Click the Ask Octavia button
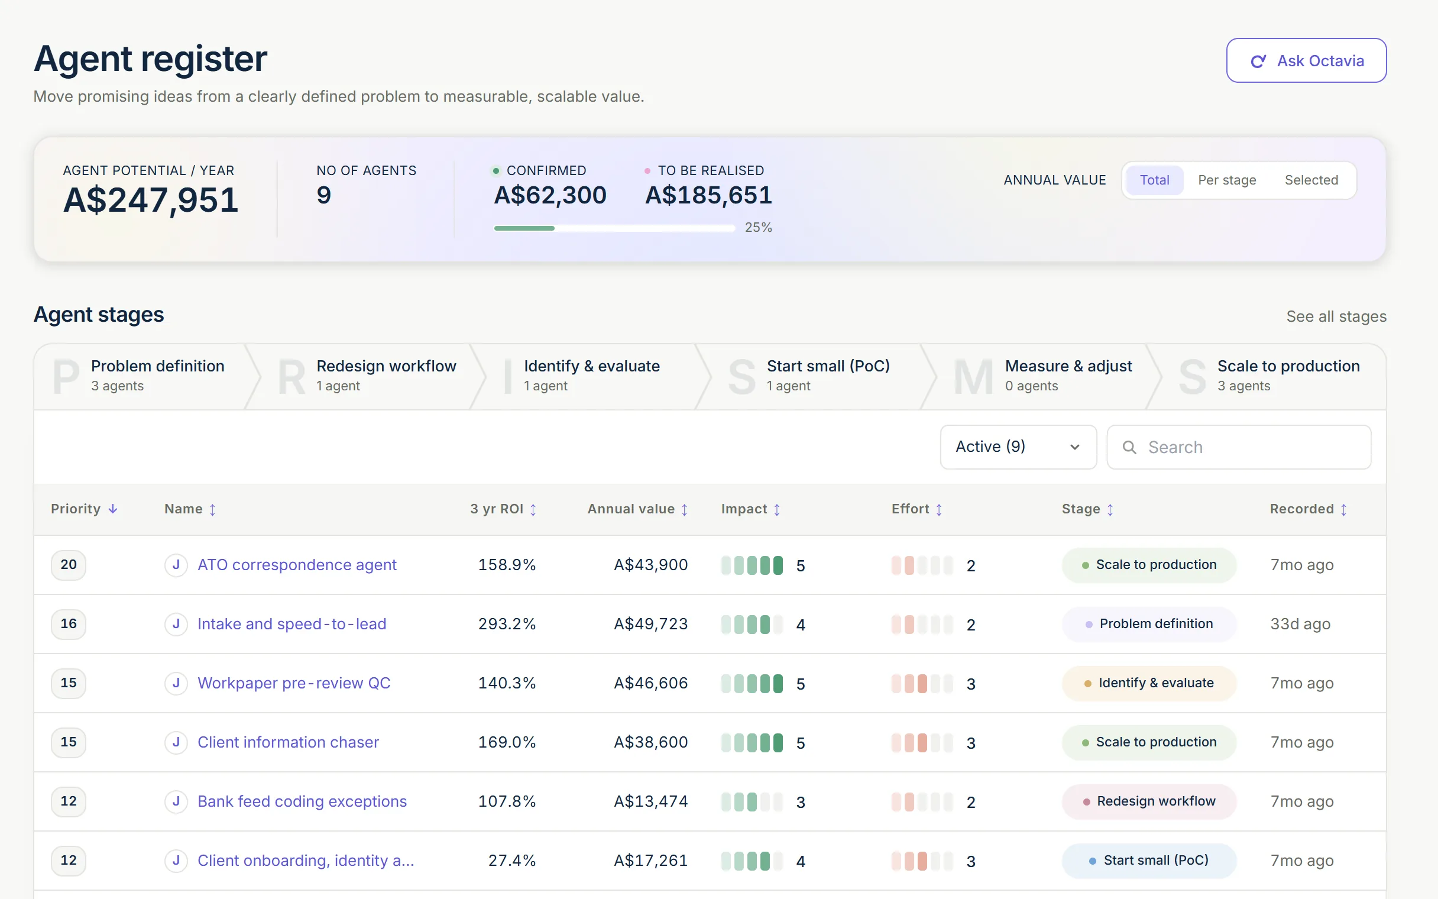The height and width of the screenshot is (899, 1438). click(x=1306, y=61)
